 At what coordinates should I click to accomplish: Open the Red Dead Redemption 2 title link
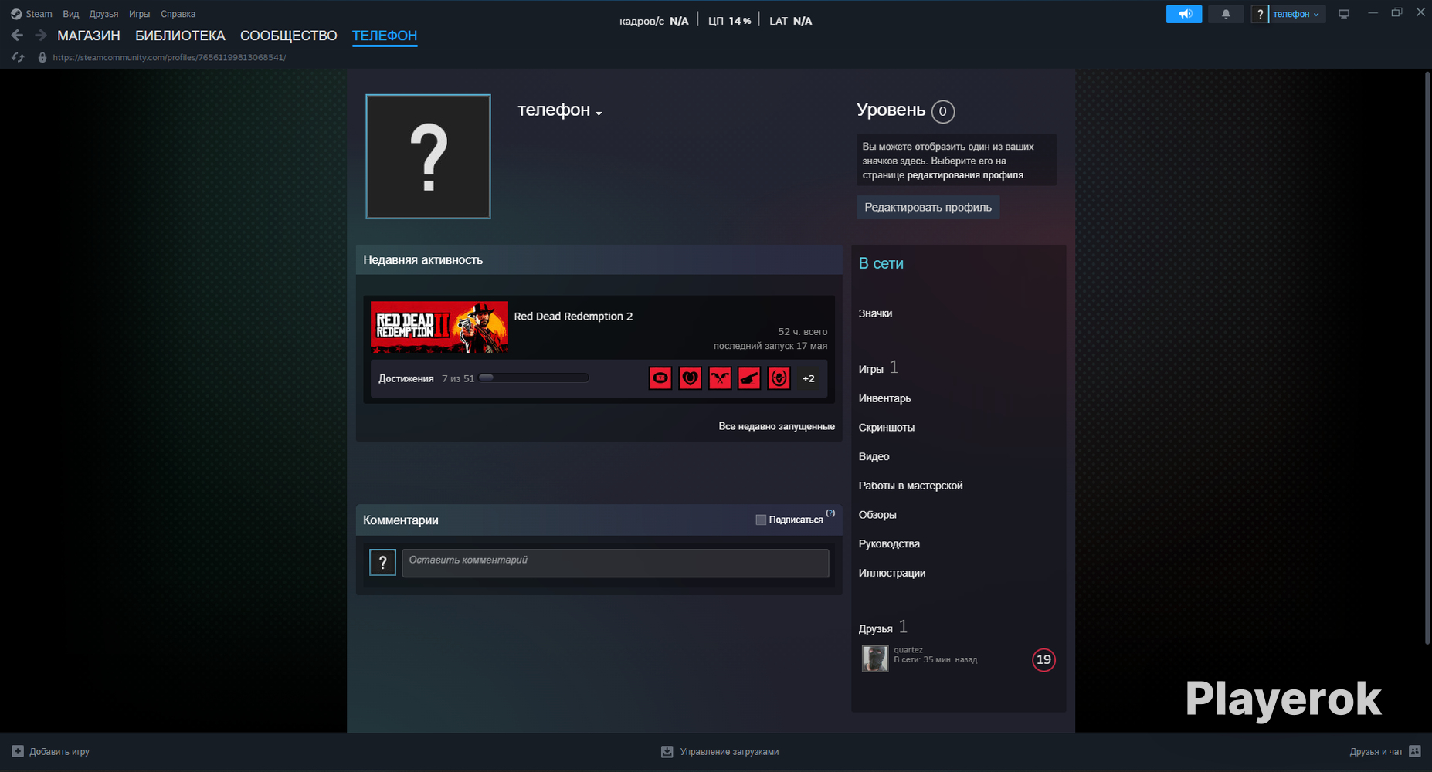point(573,317)
